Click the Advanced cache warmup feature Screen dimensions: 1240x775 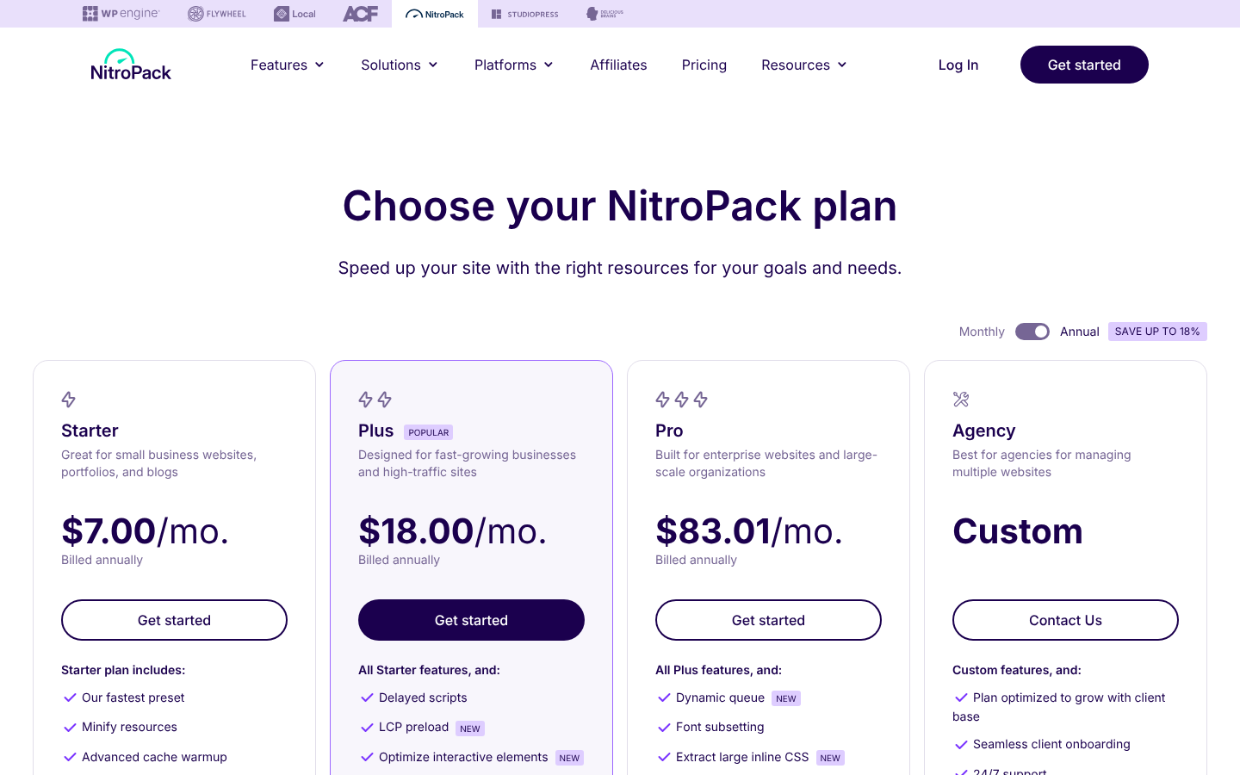[154, 757]
